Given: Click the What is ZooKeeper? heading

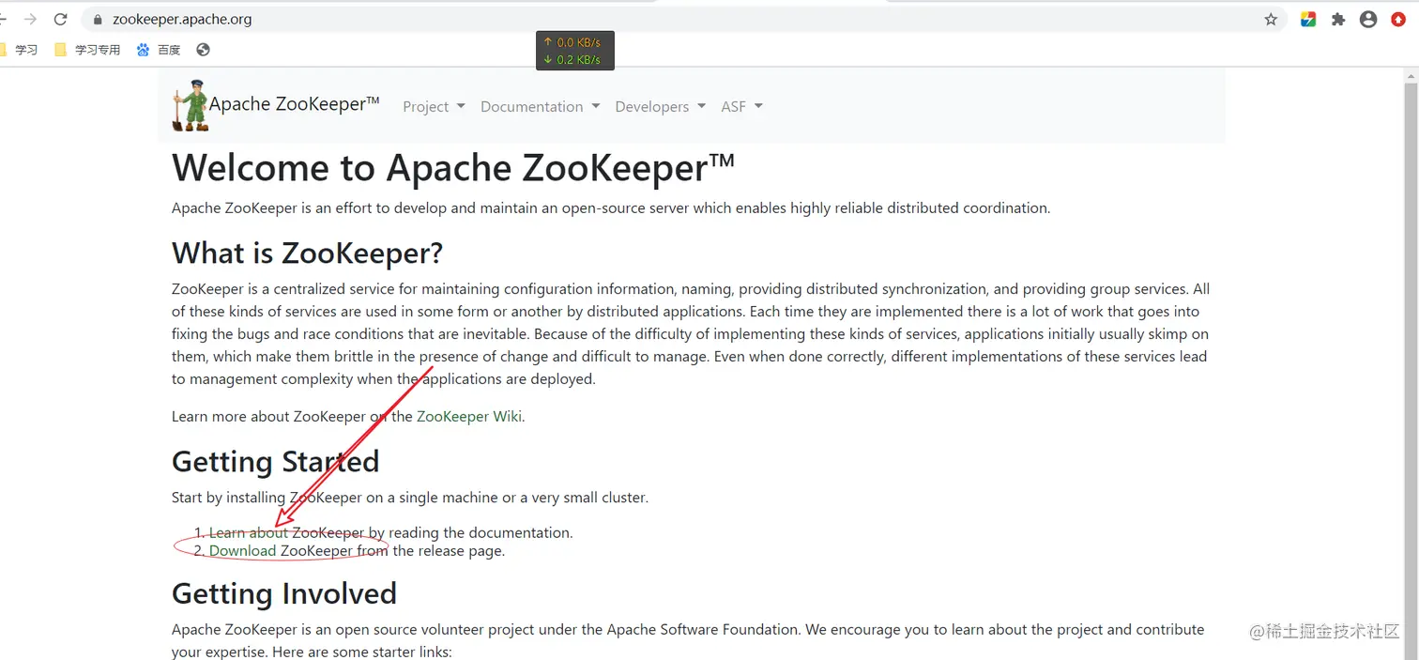Looking at the screenshot, I should 307,253.
